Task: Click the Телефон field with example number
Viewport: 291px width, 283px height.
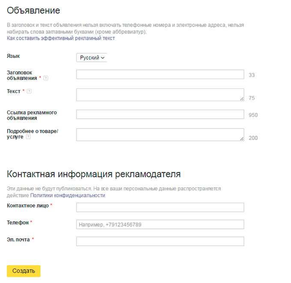Action: pos(160,225)
